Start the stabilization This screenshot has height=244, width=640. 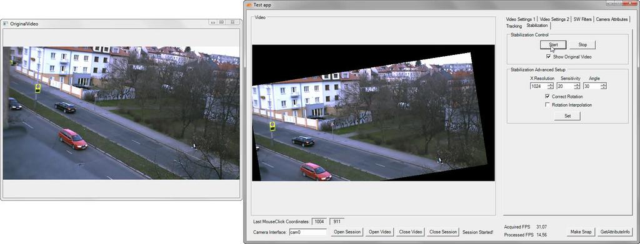[553, 44]
